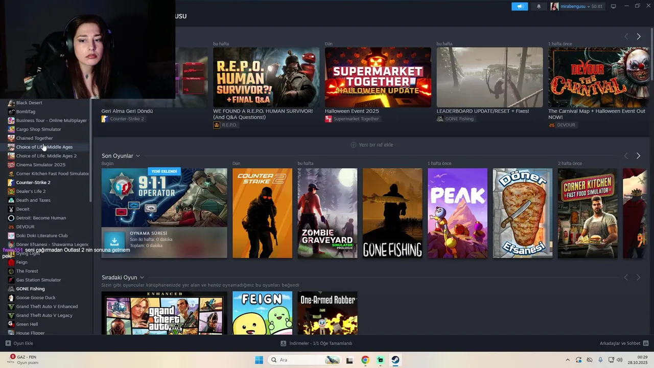Open the PEAK game cover
Viewport: 654px width, 368px height.
(x=457, y=213)
